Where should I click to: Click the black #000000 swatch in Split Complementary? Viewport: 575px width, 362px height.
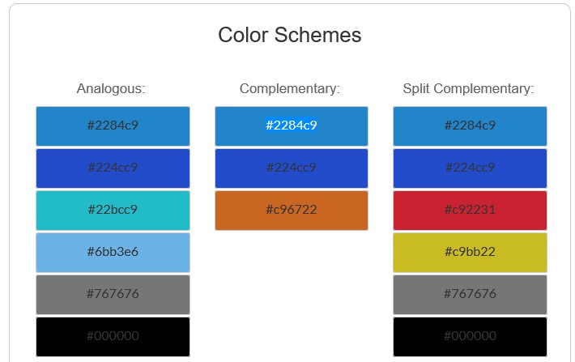click(x=470, y=337)
